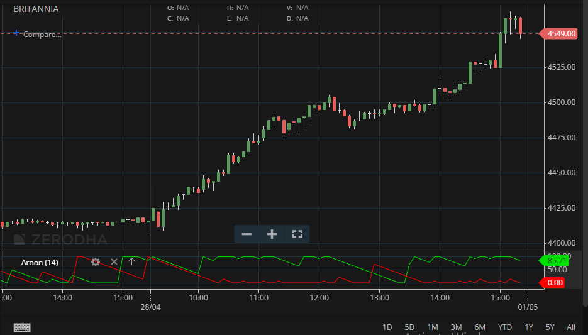Click the 13:00 time axis label
Viewport: 588px width, 335px height.
pos(379,298)
